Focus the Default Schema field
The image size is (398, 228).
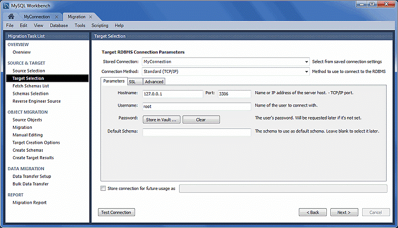(x=197, y=132)
